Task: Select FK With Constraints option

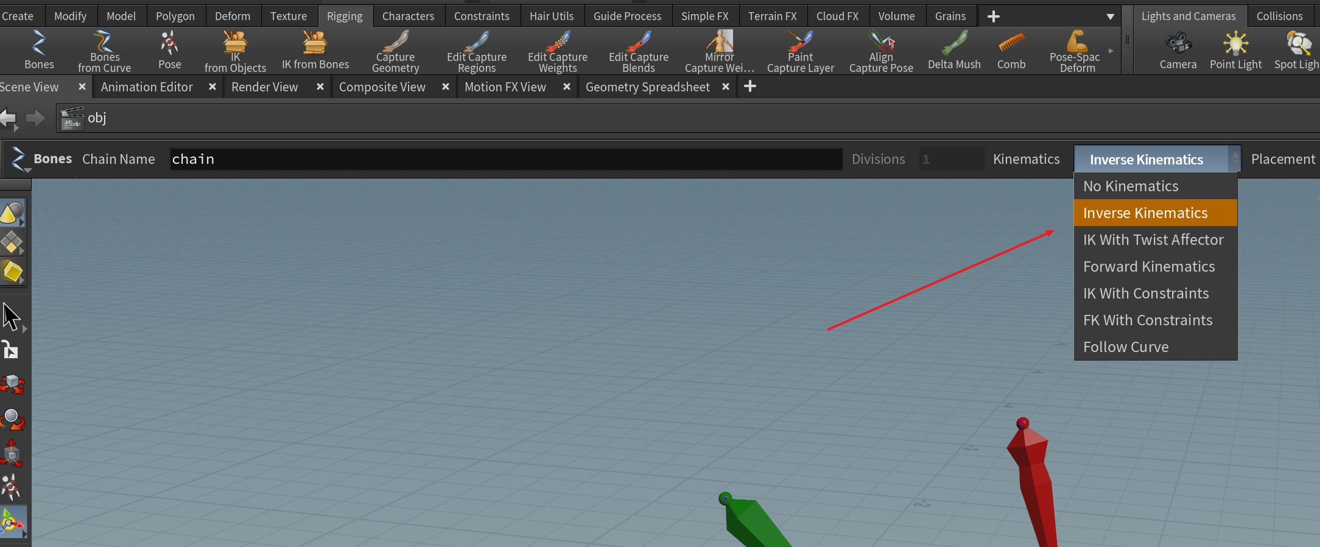Action: click(1156, 320)
